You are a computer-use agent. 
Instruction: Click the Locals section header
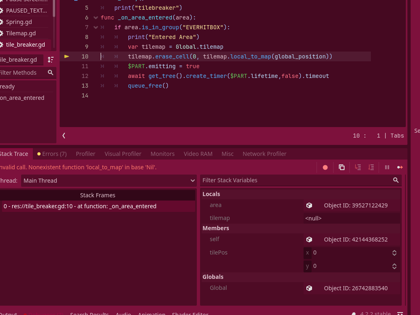tap(301, 194)
